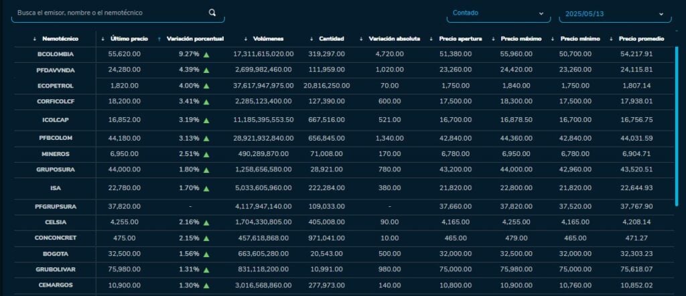Viewport: 686px width, 296px height.
Task: Click the search magnifier icon
Action: coord(212,13)
